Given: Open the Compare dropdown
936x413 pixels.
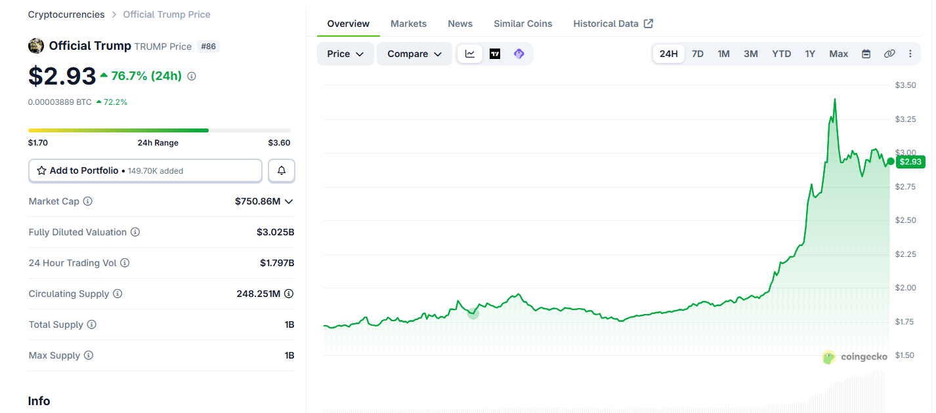Looking at the screenshot, I should tap(414, 54).
